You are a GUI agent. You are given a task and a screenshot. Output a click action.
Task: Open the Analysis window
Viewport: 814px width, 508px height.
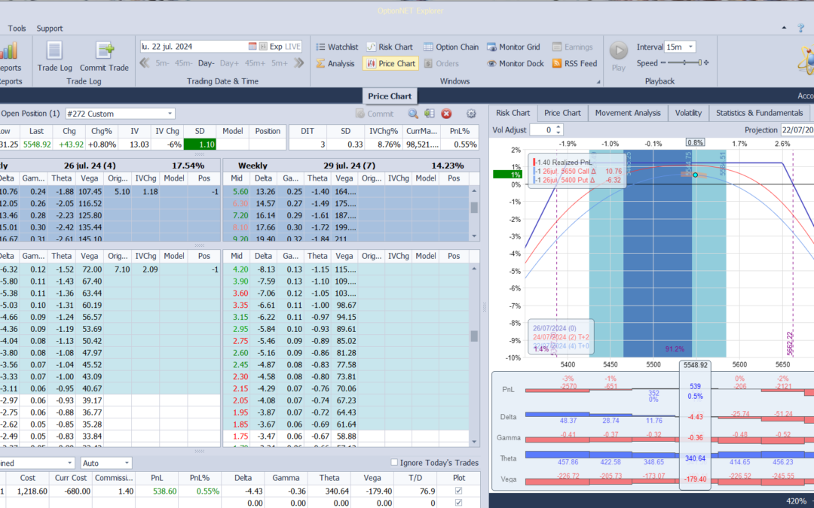335,63
